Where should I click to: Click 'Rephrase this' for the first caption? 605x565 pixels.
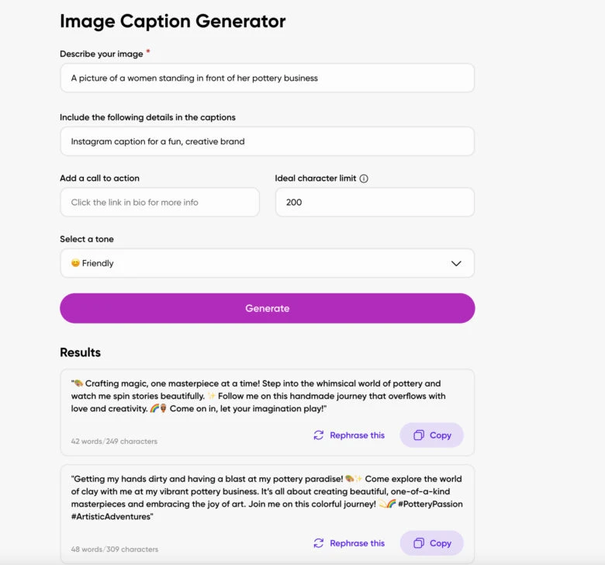357,435
